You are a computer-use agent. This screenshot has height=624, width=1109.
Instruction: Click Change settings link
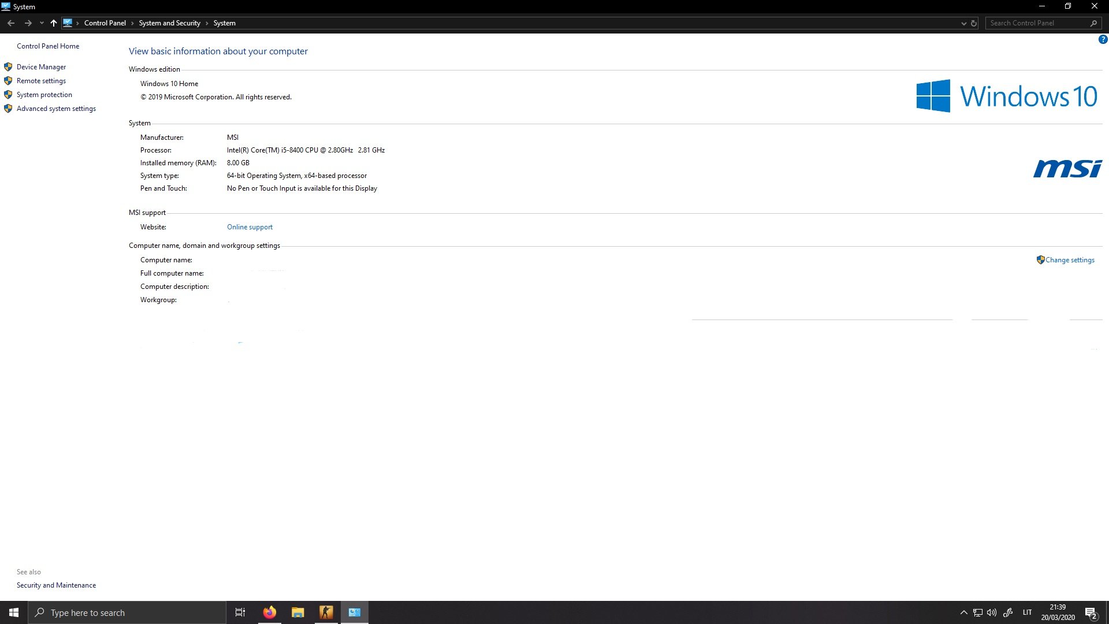1070,260
